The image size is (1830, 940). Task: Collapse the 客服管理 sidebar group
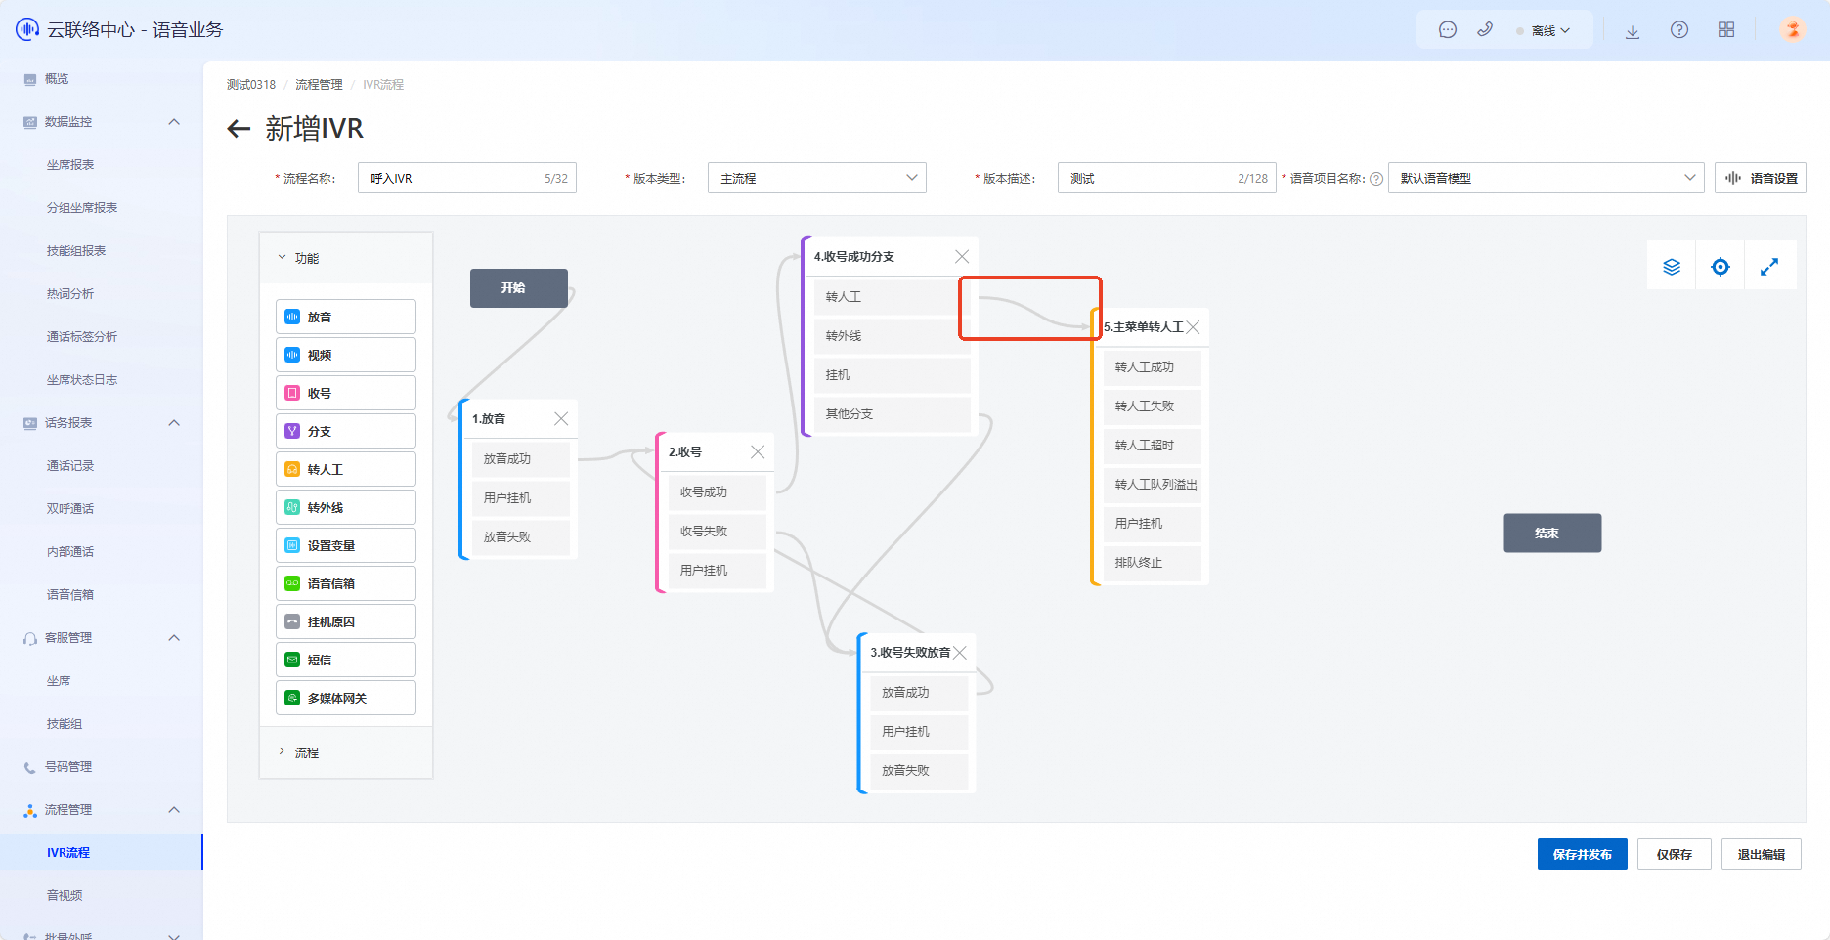click(174, 638)
